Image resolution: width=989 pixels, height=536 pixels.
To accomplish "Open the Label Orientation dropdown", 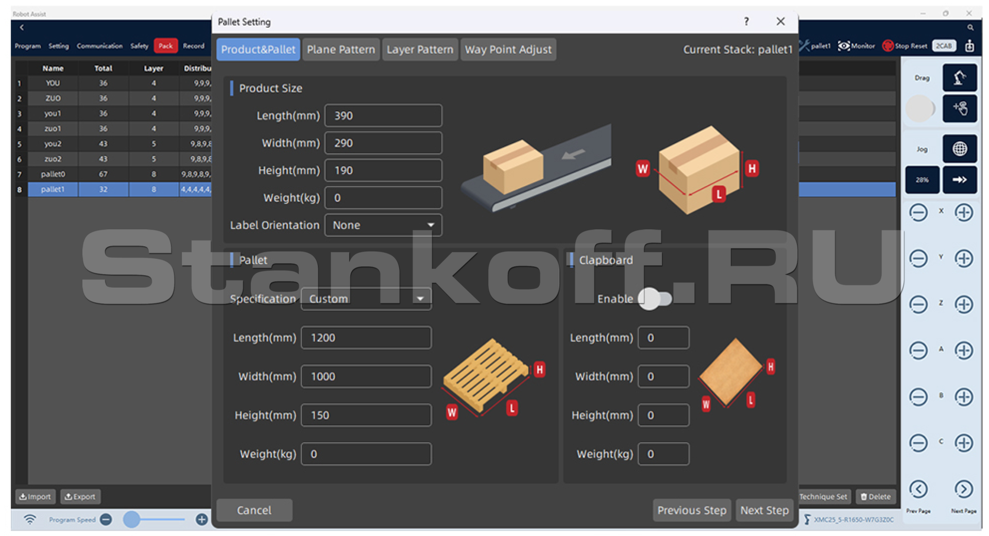I will pyautogui.click(x=383, y=225).
